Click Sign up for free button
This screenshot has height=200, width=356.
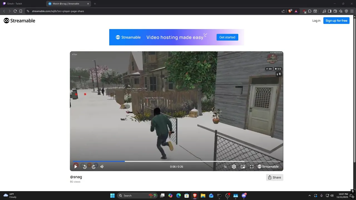click(336, 21)
